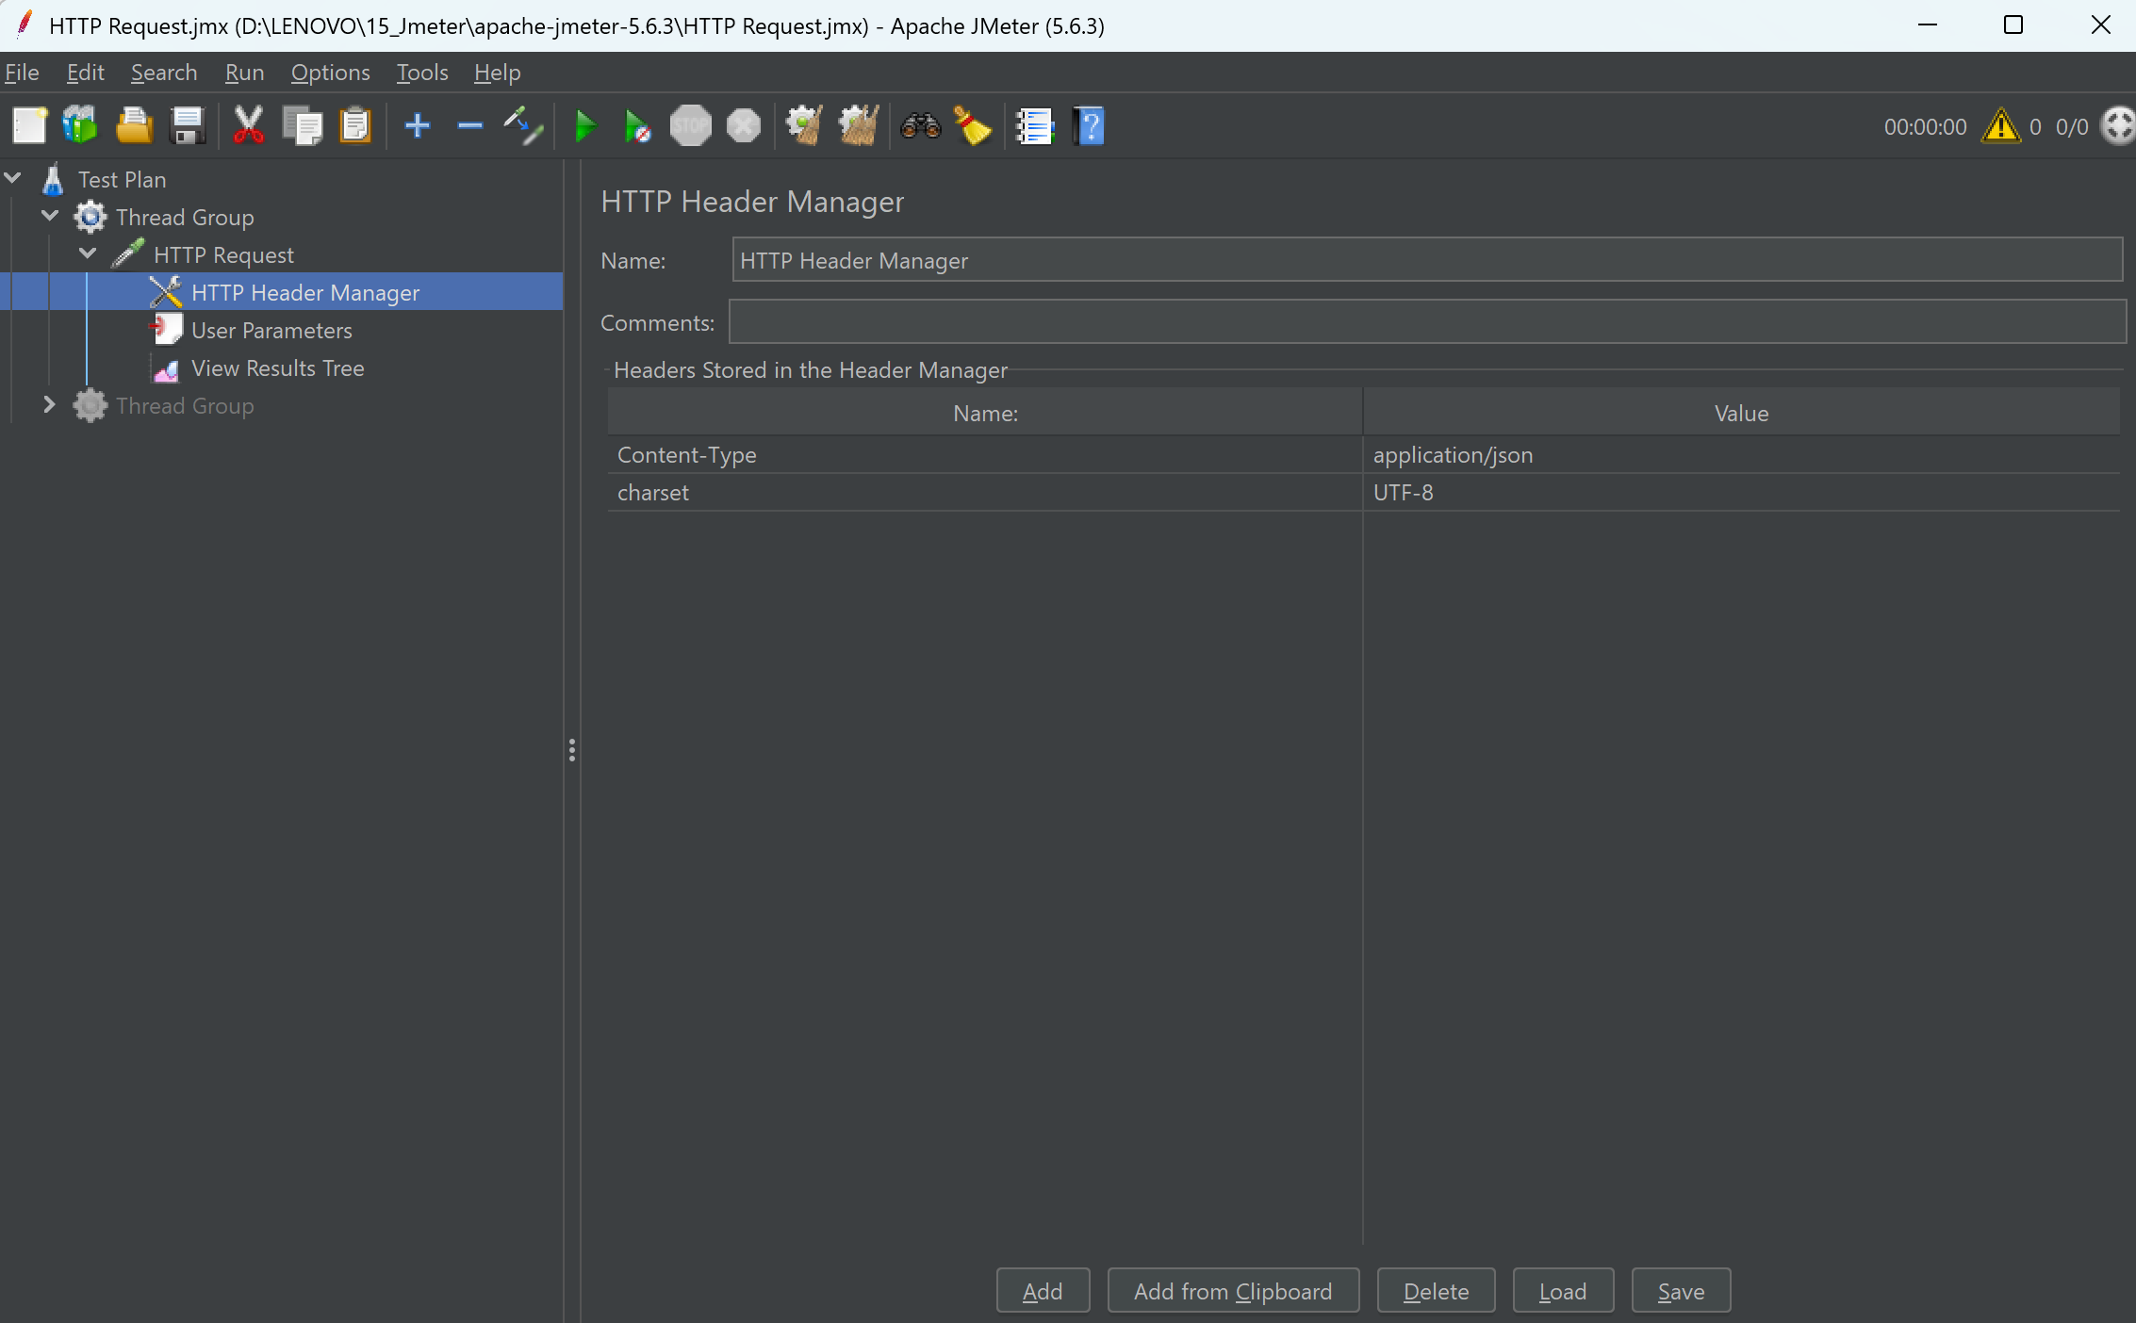2136x1323 pixels.
Task: Click the application/json value cell
Action: pyautogui.click(x=1741, y=454)
